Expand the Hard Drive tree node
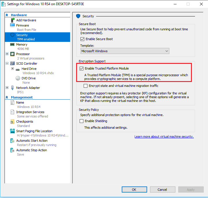Viewport: 208px width, 198px height. [12, 69]
